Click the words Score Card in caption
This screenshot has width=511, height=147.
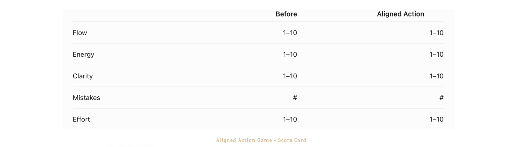pos(292,140)
